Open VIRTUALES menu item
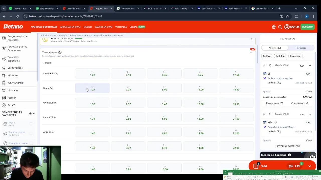Image resolution: width=321 pixels, height=180 pixels. pyautogui.click(x=121, y=27)
